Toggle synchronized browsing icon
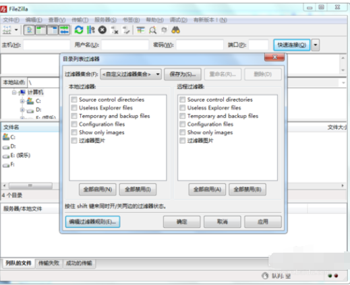 click(164, 30)
